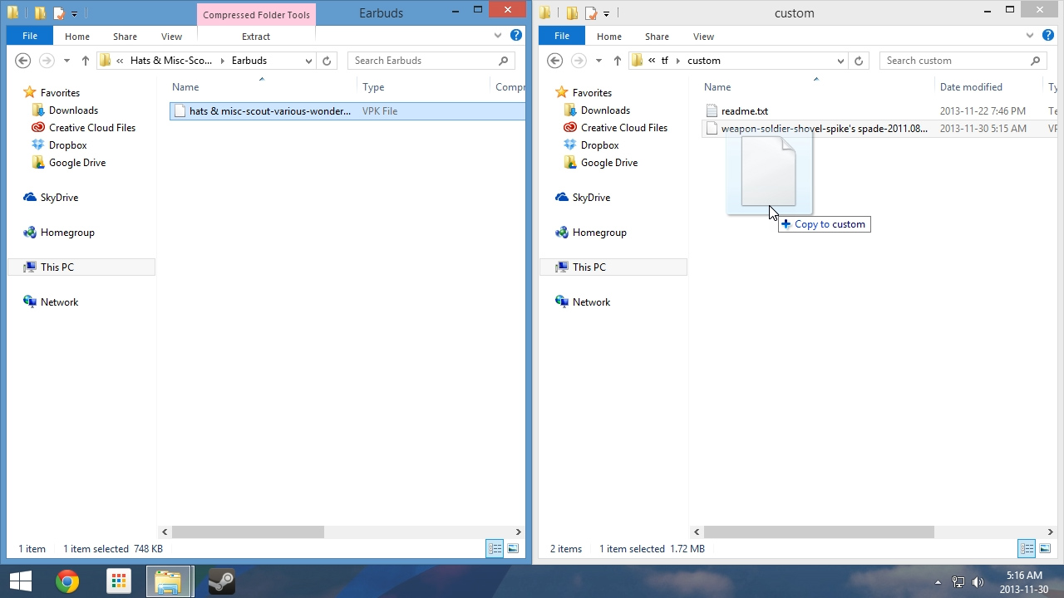Open recent locations dropdown in Earbuds window
Image resolution: width=1064 pixels, height=598 pixels.
66,61
